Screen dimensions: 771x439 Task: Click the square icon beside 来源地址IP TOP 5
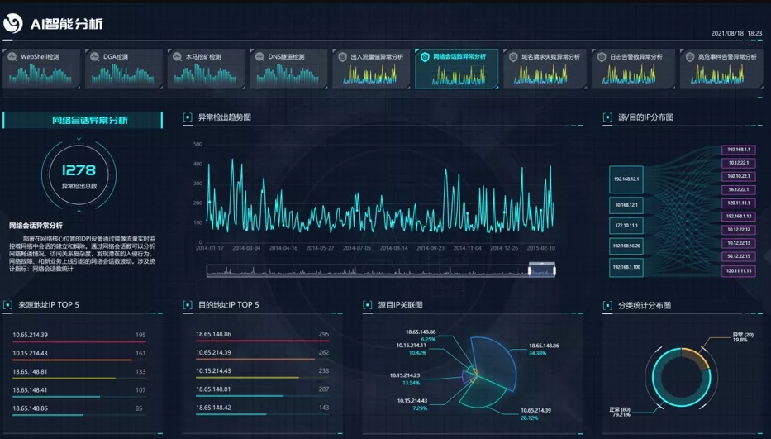click(x=7, y=305)
